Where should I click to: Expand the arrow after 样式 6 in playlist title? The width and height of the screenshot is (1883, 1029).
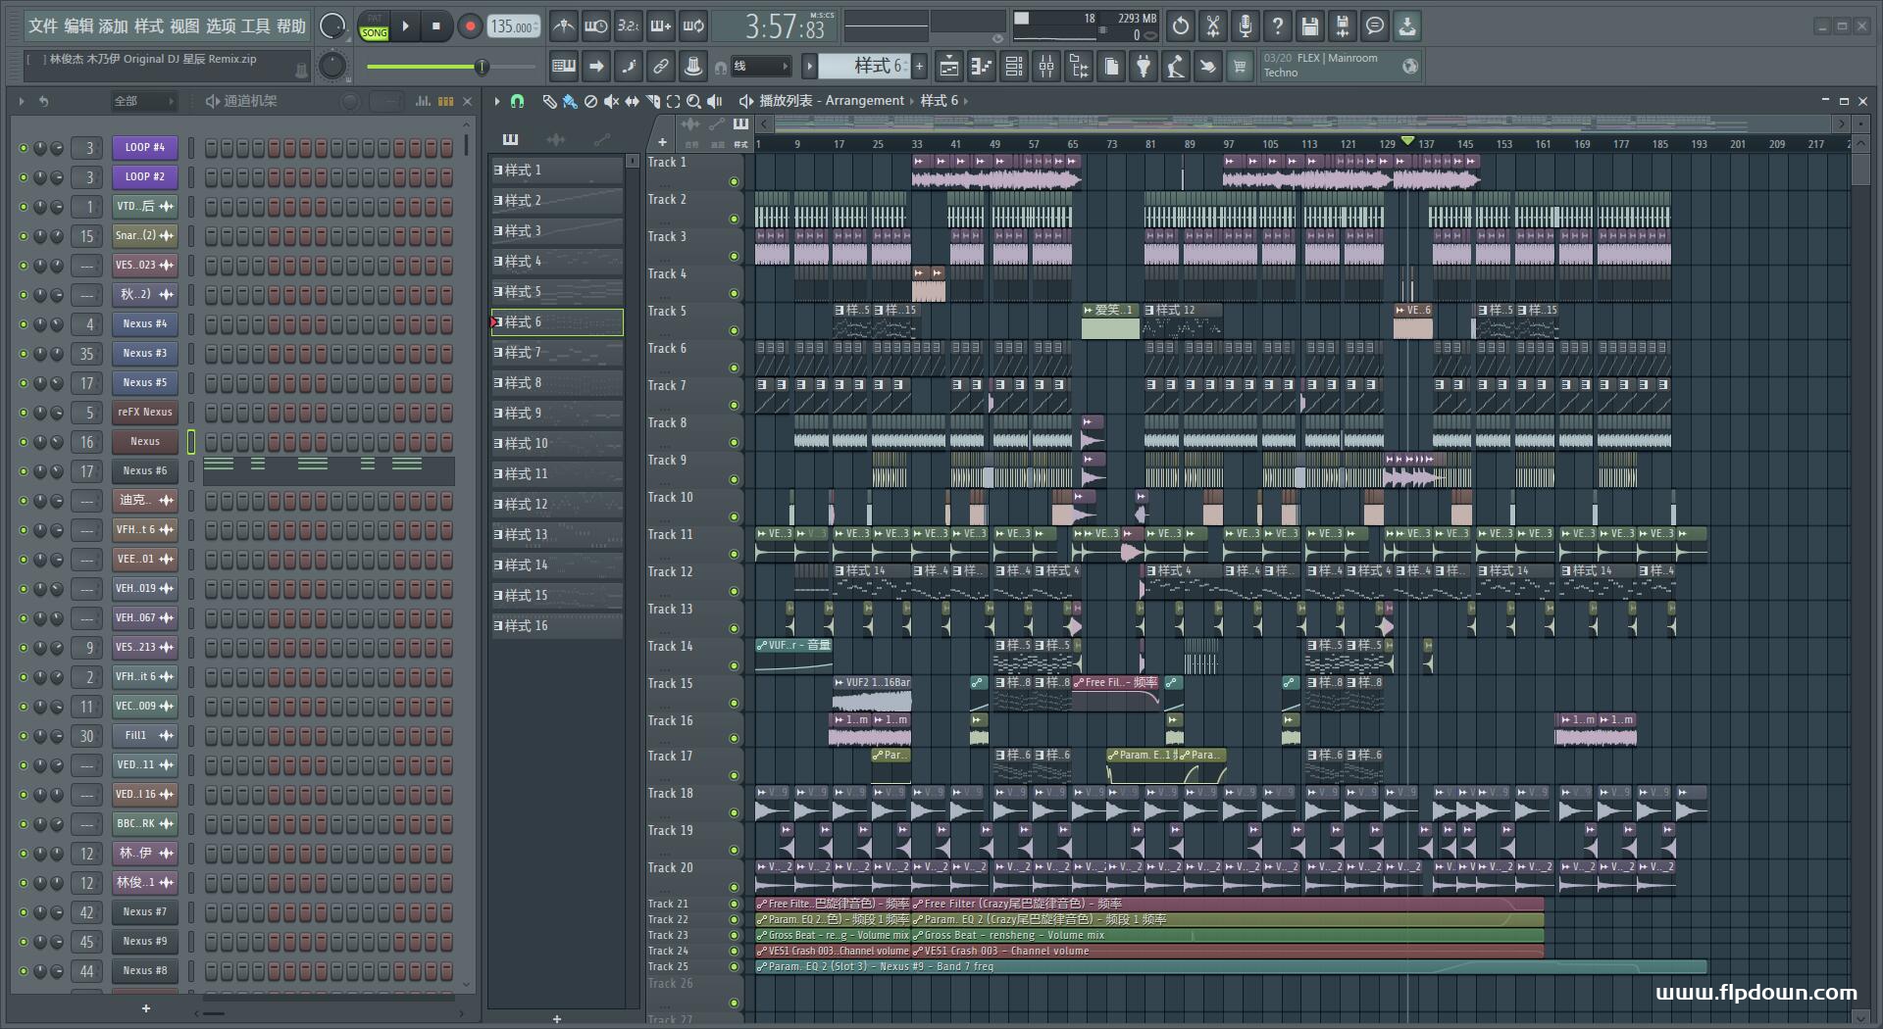(966, 101)
